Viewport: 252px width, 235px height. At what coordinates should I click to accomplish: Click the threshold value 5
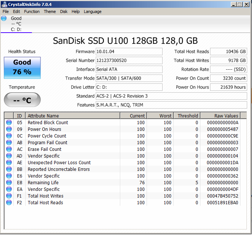tap(197, 182)
